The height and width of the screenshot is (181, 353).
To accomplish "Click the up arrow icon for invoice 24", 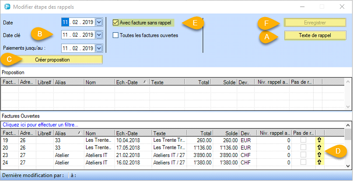I will click(319, 162).
